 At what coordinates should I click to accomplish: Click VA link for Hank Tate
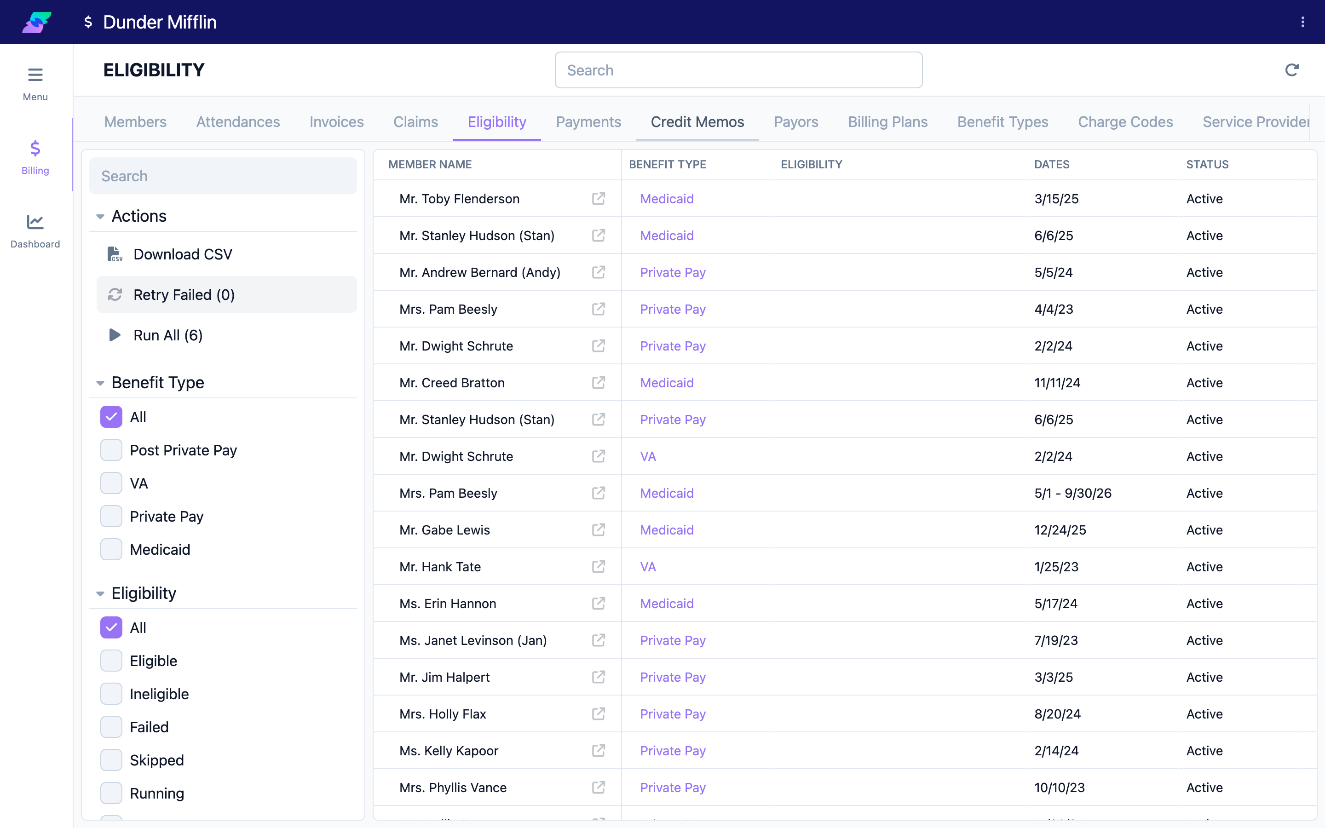click(x=648, y=567)
